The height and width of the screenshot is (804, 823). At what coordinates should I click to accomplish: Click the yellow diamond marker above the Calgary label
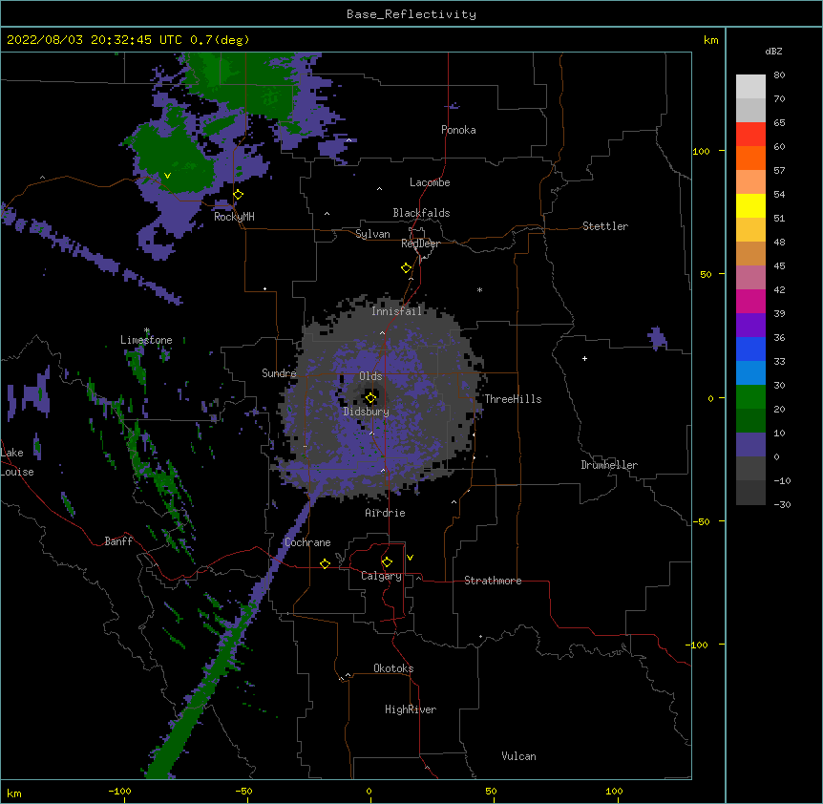387,562
